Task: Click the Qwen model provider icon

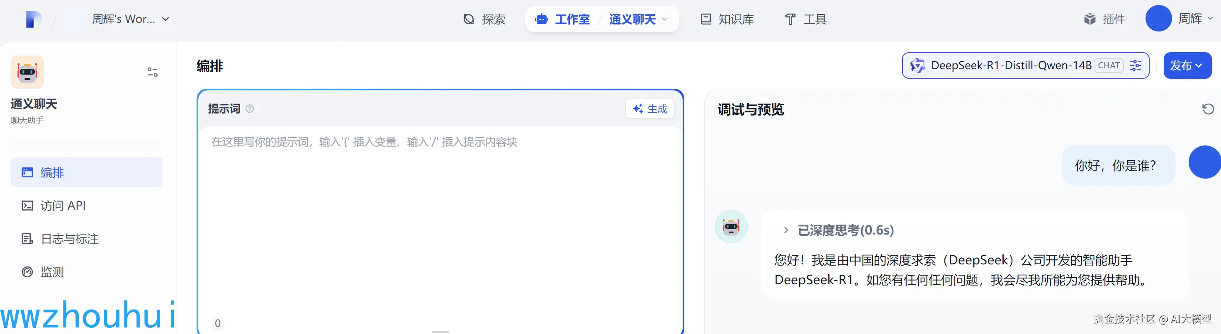Action: 918,65
